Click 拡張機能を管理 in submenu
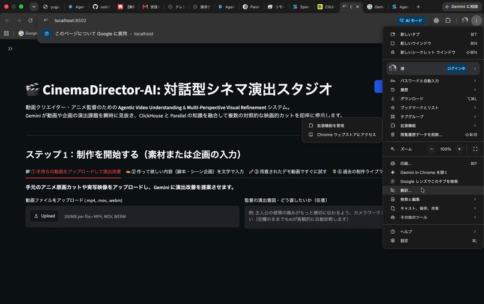The image size is (484, 304). click(342, 126)
